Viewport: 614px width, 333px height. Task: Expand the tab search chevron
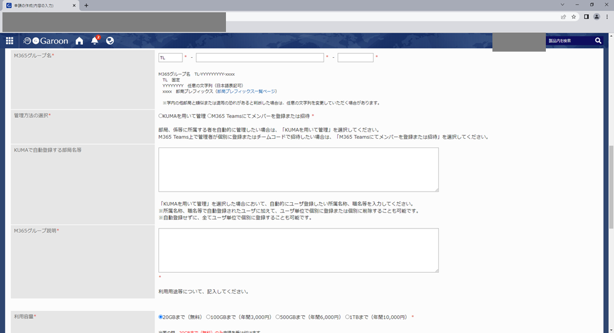click(562, 5)
